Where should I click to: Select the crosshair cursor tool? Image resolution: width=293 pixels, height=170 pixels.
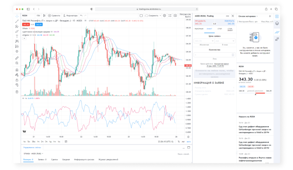click(17, 16)
